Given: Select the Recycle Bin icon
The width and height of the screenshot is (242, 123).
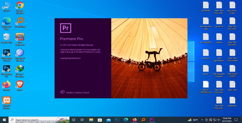Looking at the screenshot, I should (x=6, y=37).
